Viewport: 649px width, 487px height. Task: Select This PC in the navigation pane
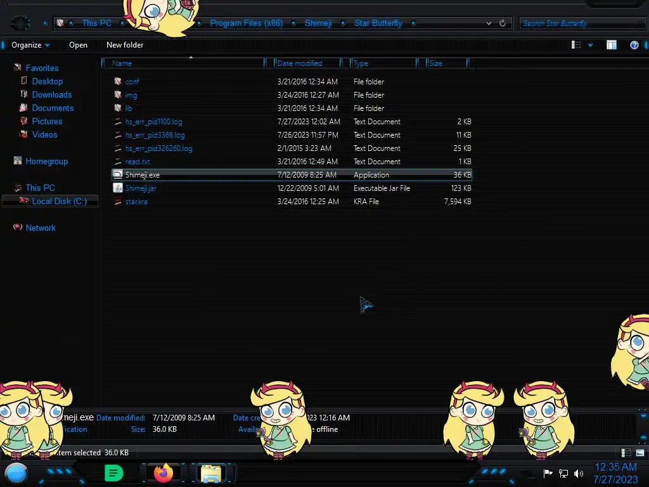tap(40, 188)
